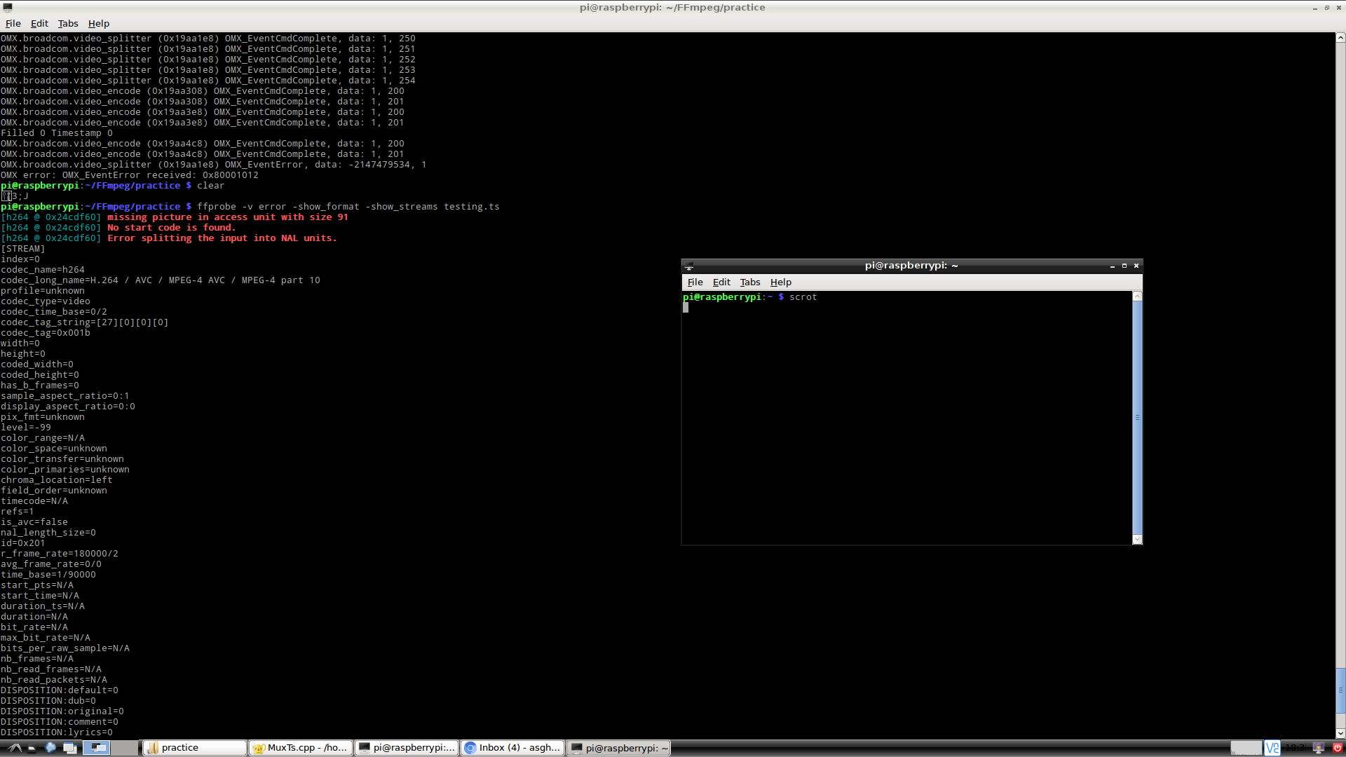Open the LXDE application menu
1346x757 pixels.
point(14,748)
